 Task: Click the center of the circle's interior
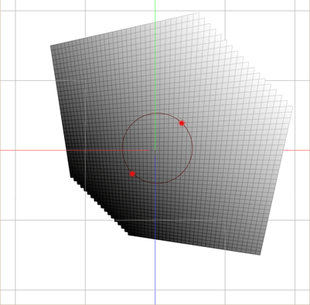(158, 148)
